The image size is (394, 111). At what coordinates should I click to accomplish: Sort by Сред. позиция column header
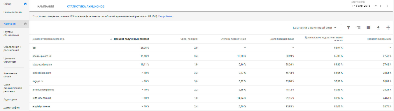click(x=189, y=39)
